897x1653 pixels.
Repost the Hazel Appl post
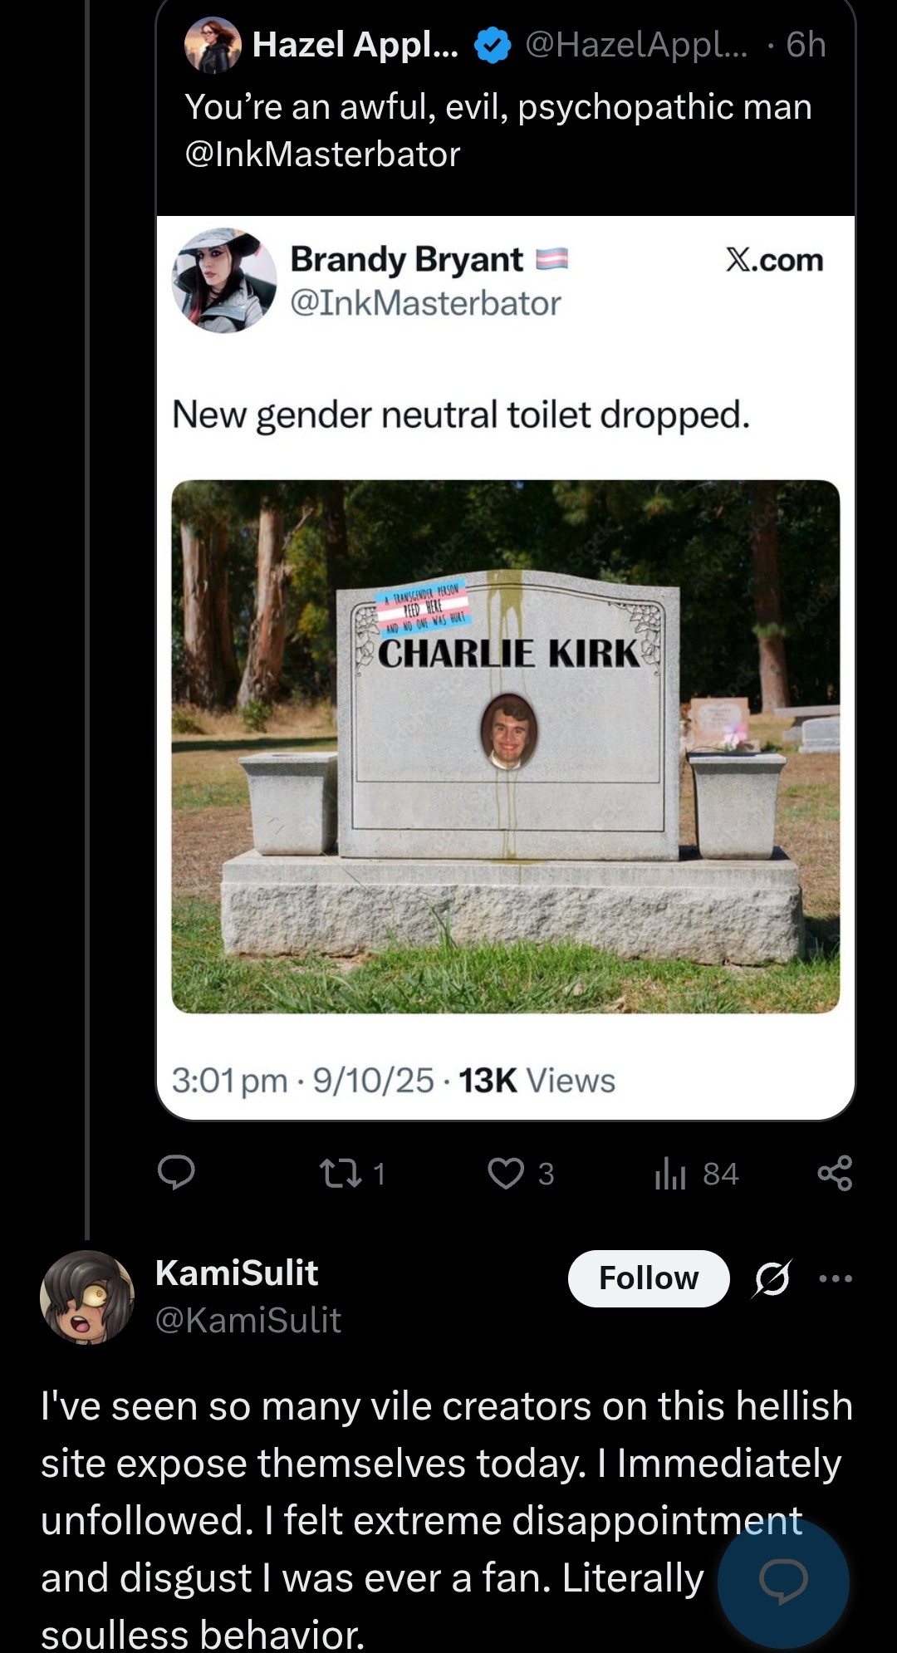click(x=340, y=1173)
